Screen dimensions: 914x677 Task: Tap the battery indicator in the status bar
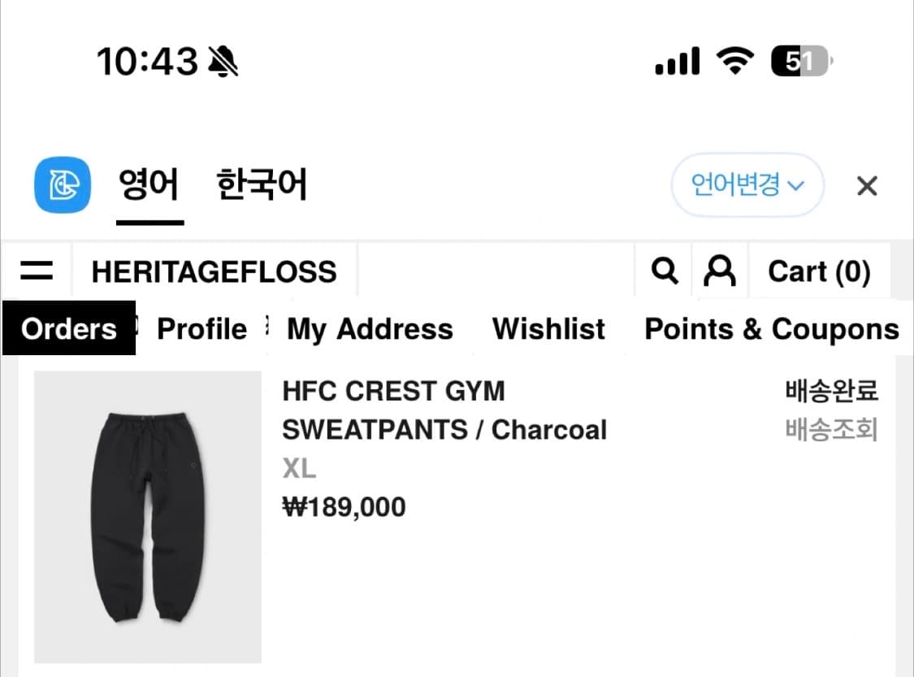click(x=801, y=61)
